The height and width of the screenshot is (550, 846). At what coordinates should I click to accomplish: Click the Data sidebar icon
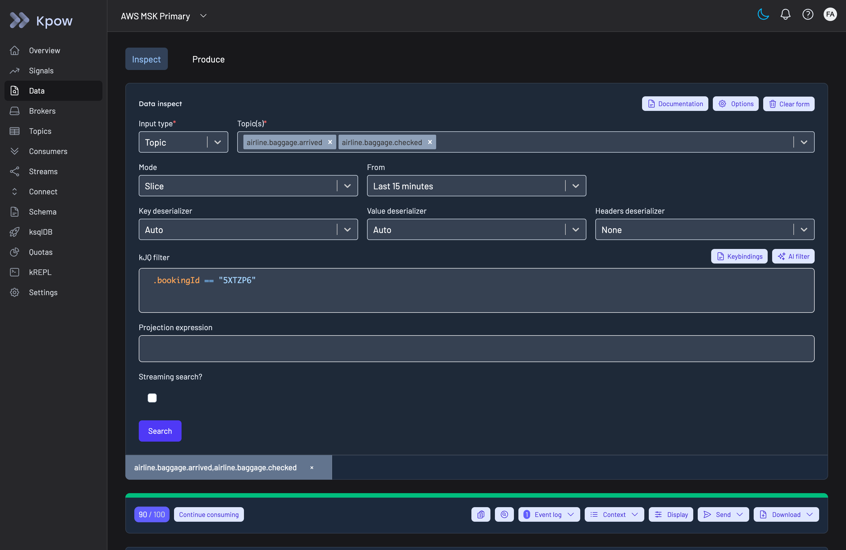click(15, 91)
